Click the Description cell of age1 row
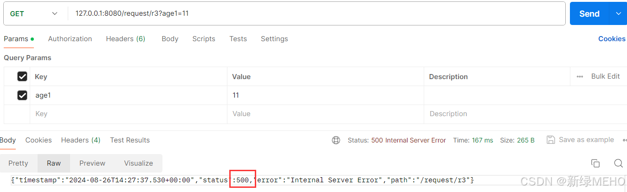 (x=525, y=95)
